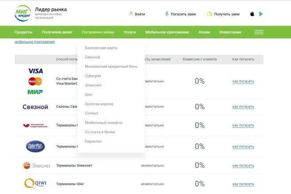Click как погасить for Qiwi row
Image resolution: width=291 pixels, height=194 pixels.
(x=243, y=184)
